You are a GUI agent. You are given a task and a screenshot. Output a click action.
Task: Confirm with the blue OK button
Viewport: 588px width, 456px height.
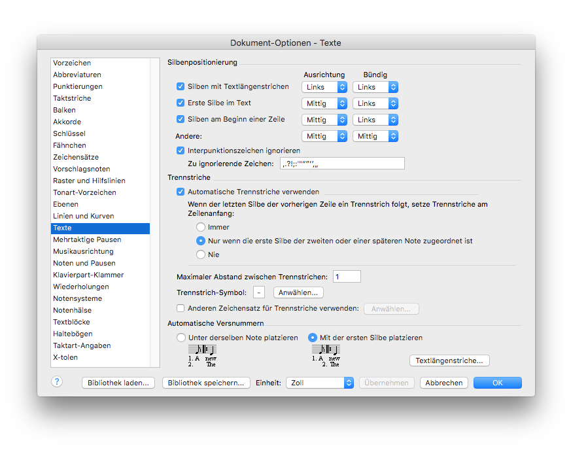click(498, 383)
